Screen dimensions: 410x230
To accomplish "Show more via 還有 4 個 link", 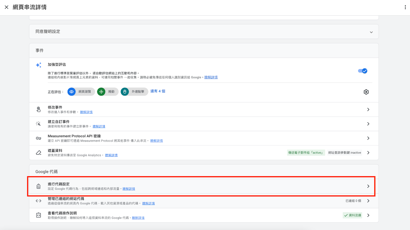I will click(x=158, y=91).
